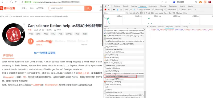Toggle the network filter funnel icon
The height and width of the screenshot is (98, 213).
click(x=117, y=10)
